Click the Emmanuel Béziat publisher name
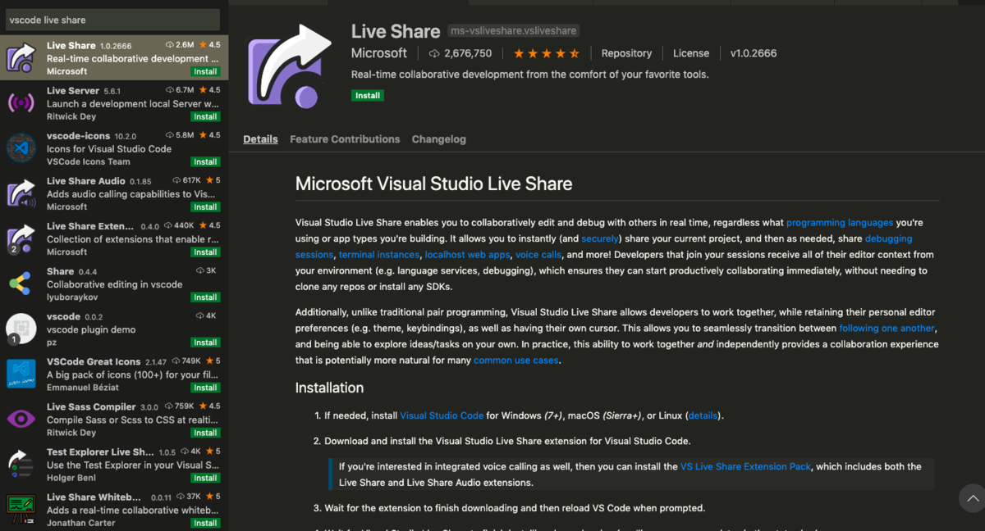 point(83,388)
